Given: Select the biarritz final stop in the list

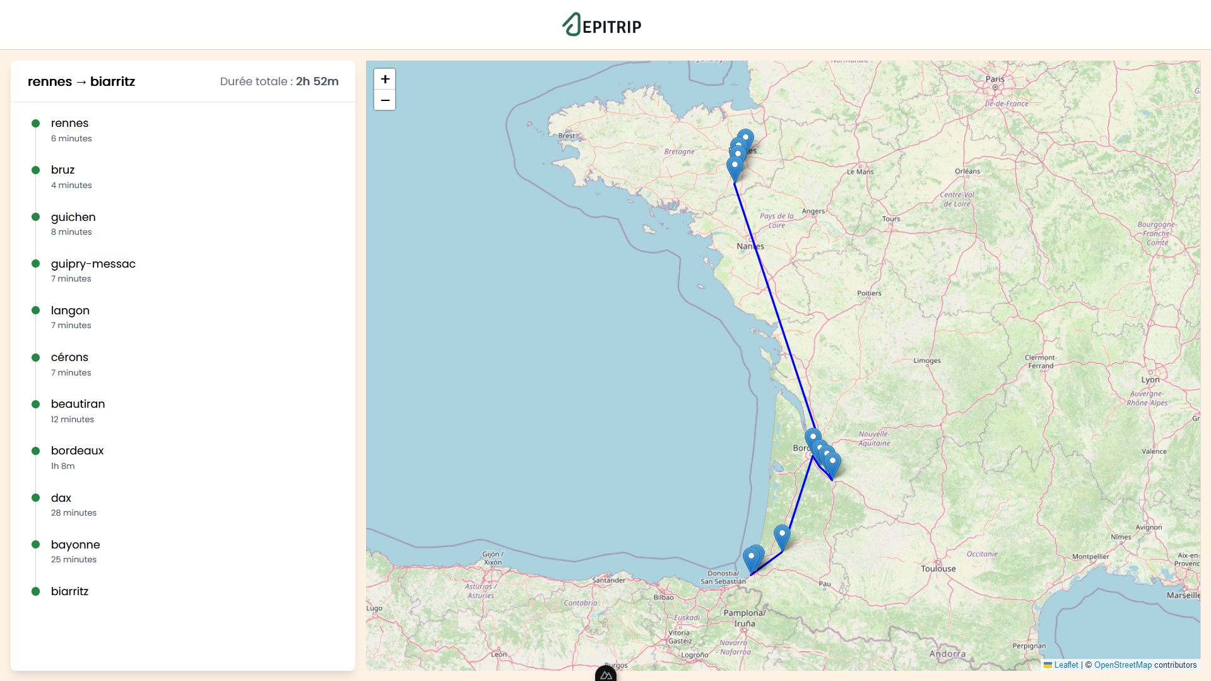Looking at the screenshot, I should point(70,591).
